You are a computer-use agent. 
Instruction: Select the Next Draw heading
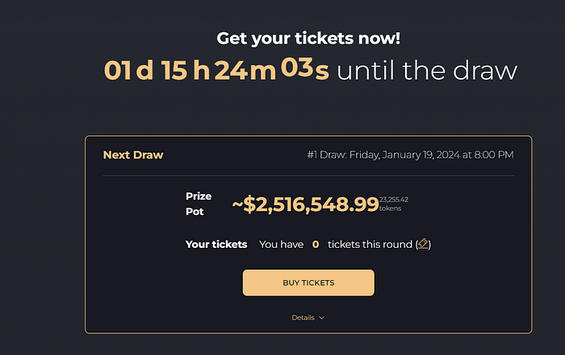point(133,155)
